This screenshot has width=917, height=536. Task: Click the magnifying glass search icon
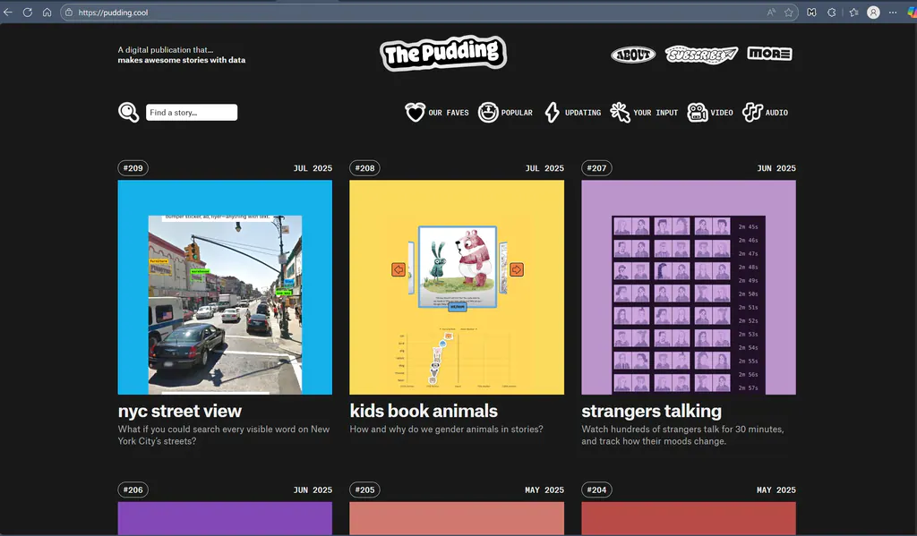(x=129, y=112)
